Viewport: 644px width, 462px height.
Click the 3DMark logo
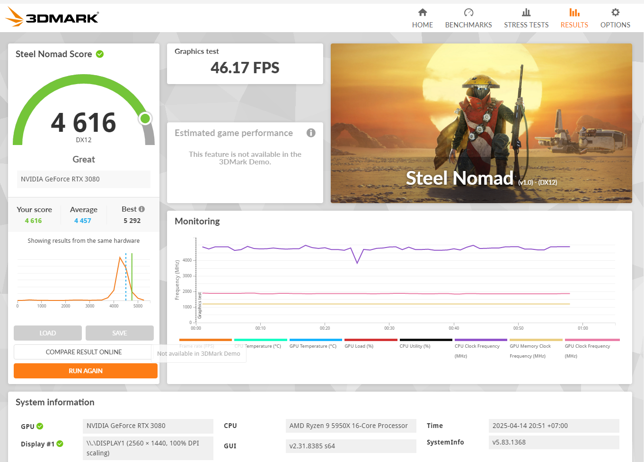coord(52,17)
